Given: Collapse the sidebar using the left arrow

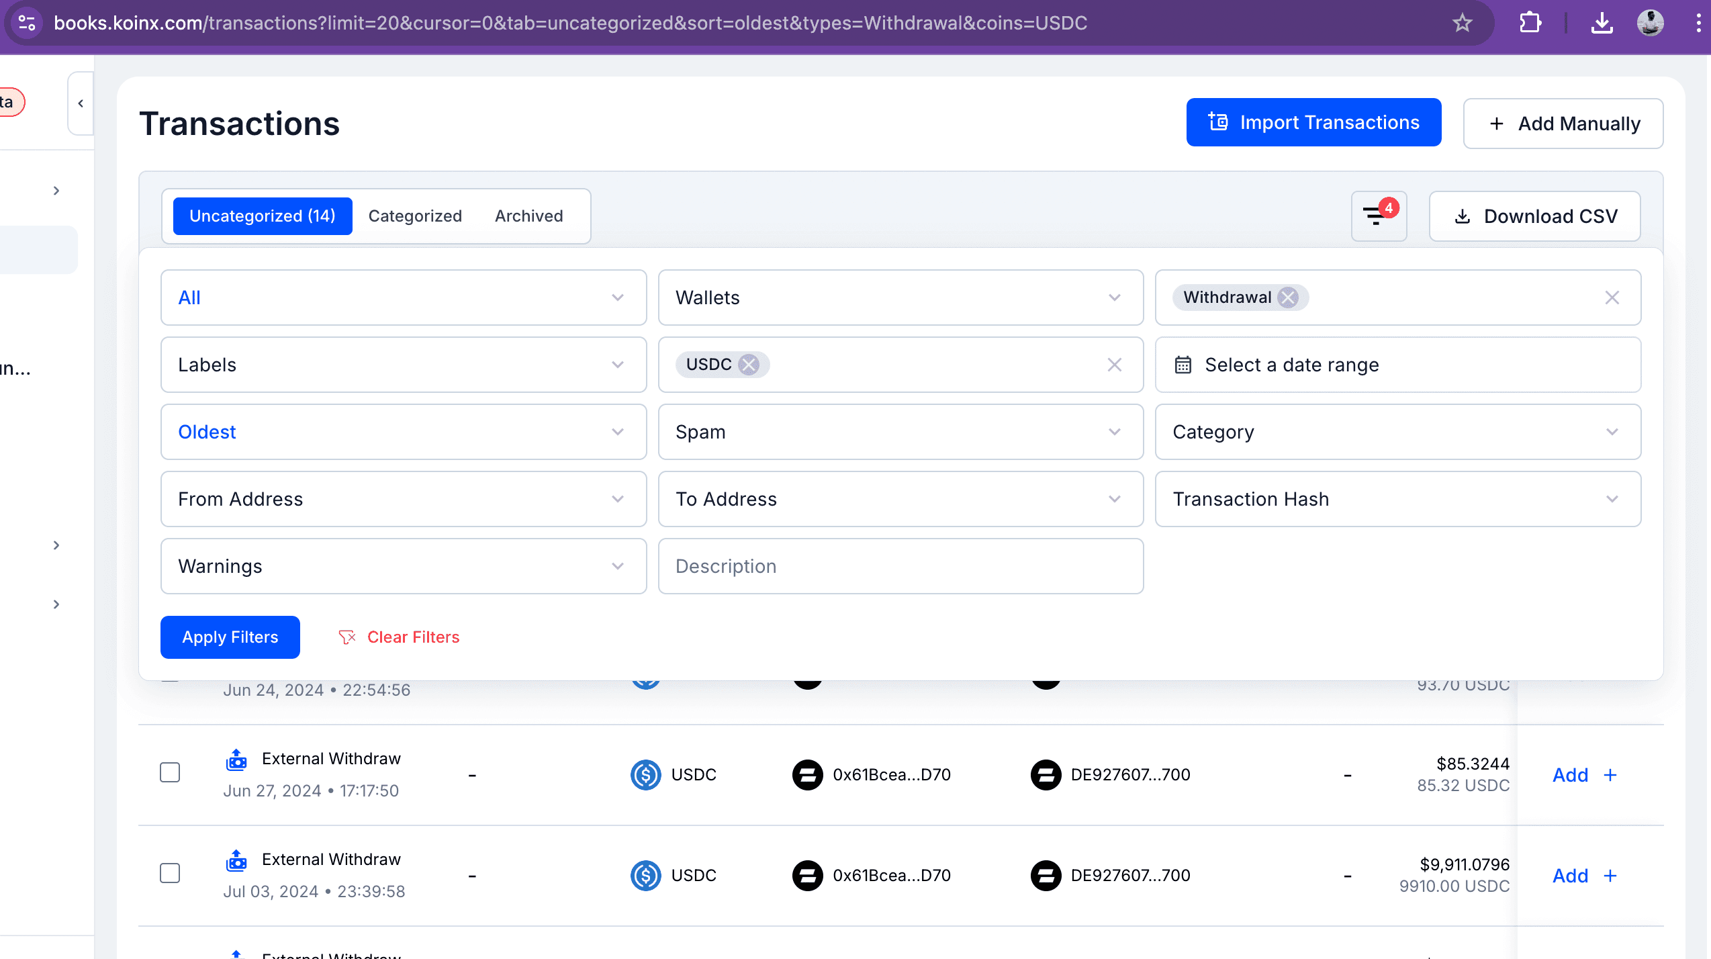Looking at the screenshot, I should [81, 103].
